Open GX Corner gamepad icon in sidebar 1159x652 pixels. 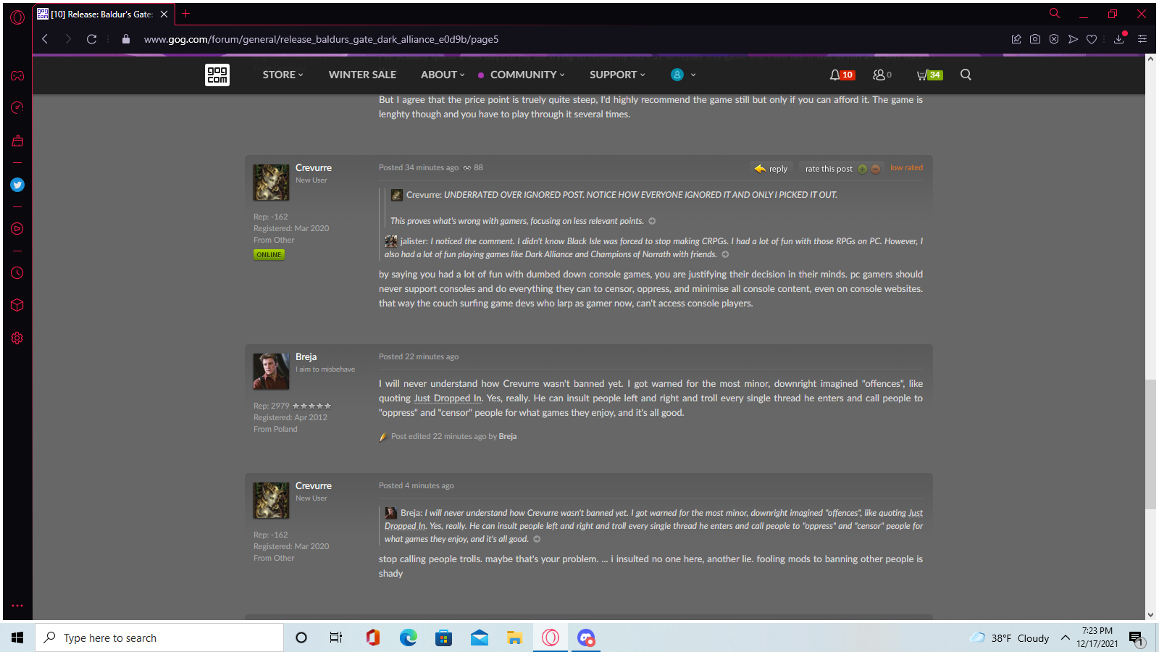point(17,76)
